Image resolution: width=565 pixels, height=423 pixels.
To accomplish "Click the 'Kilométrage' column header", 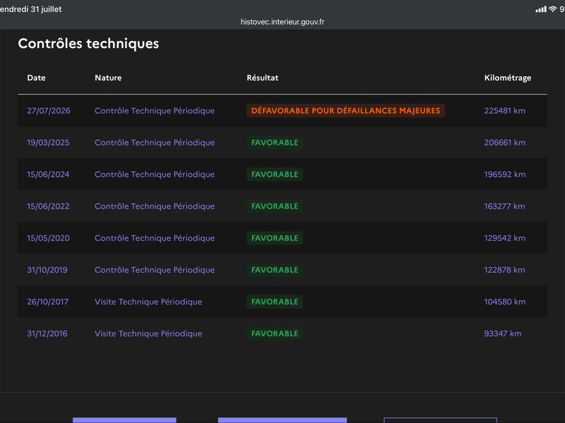I will pos(507,78).
